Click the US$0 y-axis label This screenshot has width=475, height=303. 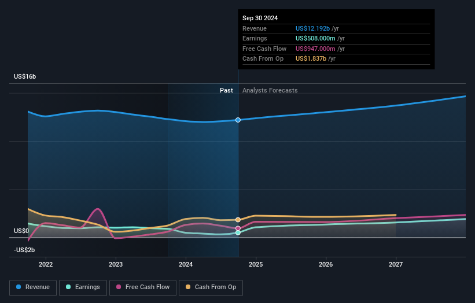click(21, 231)
